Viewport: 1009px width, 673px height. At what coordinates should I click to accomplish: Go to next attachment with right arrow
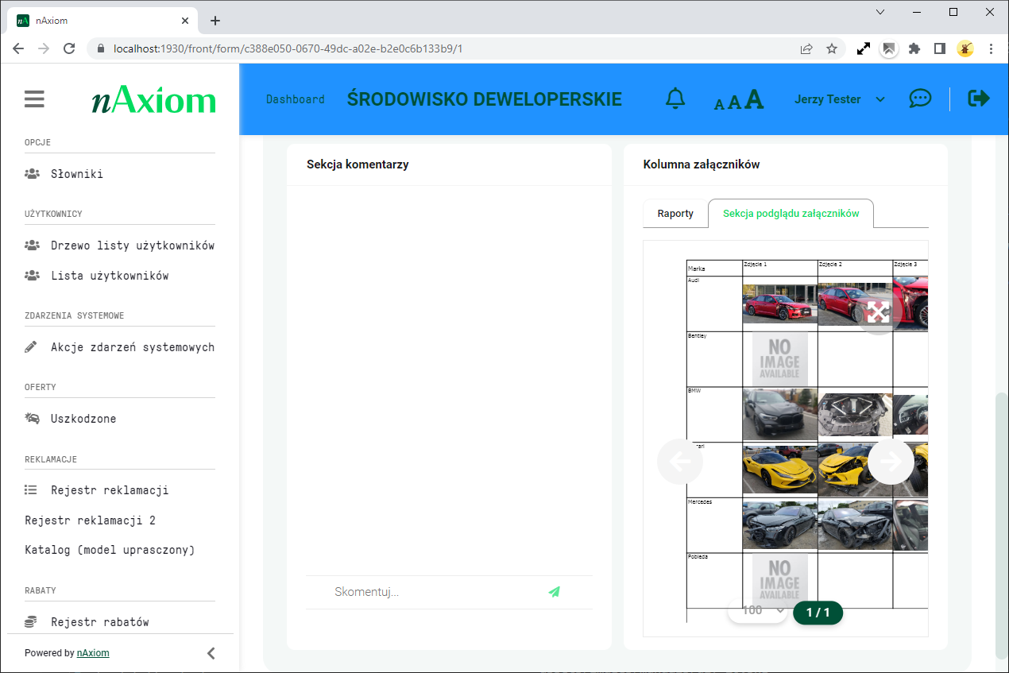(891, 462)
